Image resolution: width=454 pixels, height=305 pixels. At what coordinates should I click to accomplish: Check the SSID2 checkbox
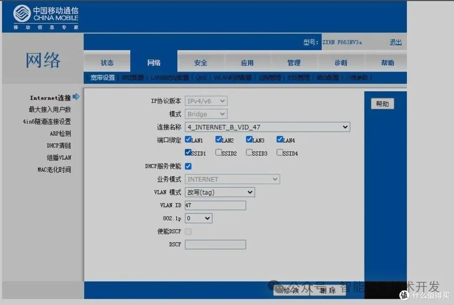tap(218, 153)
